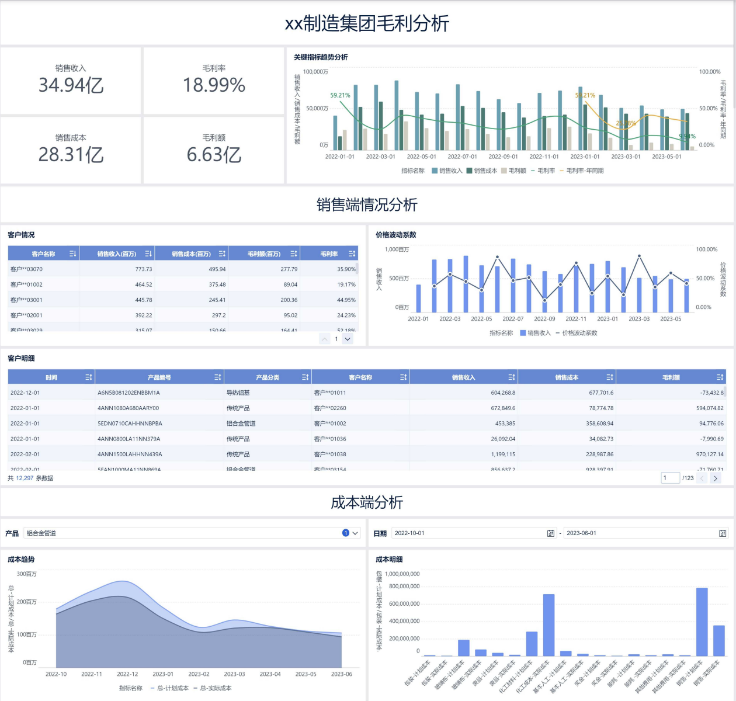This screenshot has height=701, width=736.
Task: Toggle 销售收入 legend in 关键指标趋势分析
Action: pos(447,171)
